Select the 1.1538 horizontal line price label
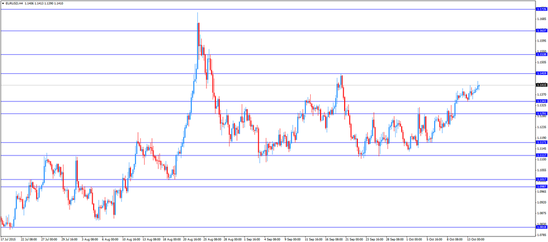Screen dimensions: 548x242 (541, 54)
